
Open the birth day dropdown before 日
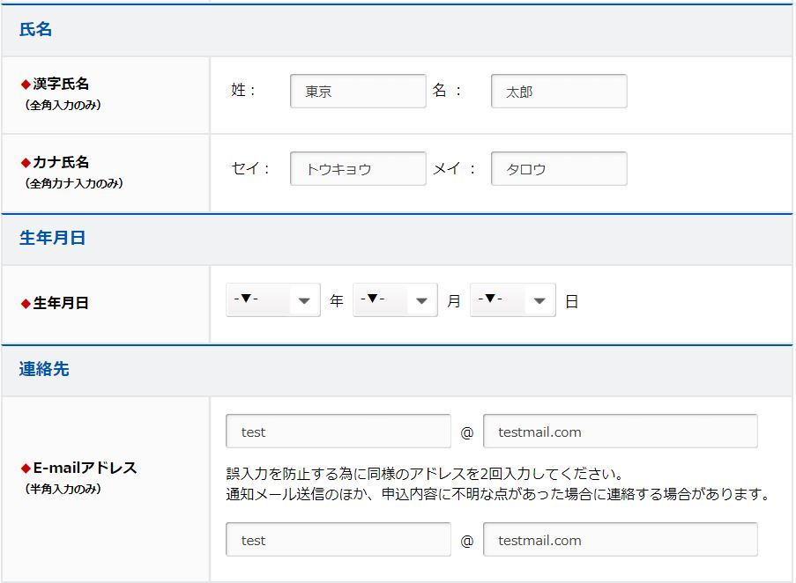(x=512, y=300)
